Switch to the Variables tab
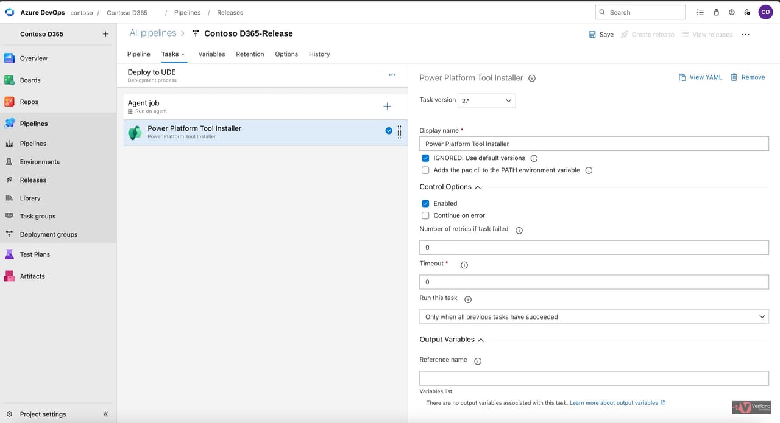 coord(211,54)
